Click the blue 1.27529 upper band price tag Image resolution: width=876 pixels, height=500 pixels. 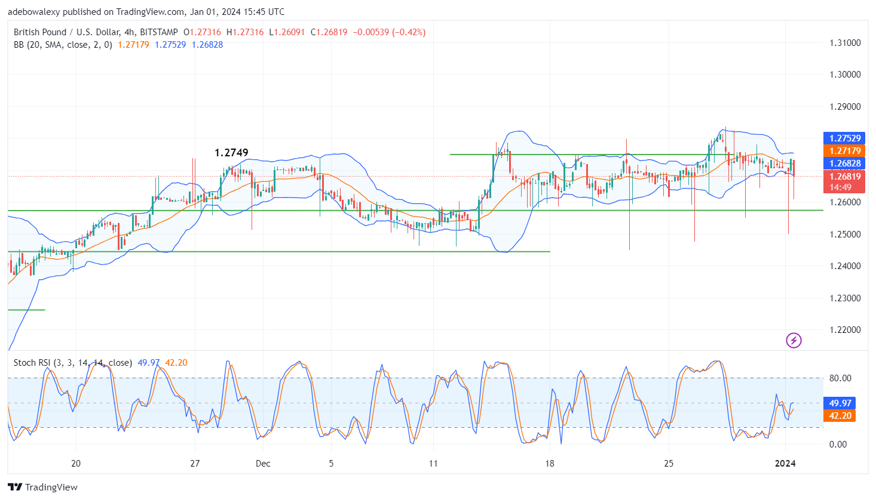[x=844, y=138]
